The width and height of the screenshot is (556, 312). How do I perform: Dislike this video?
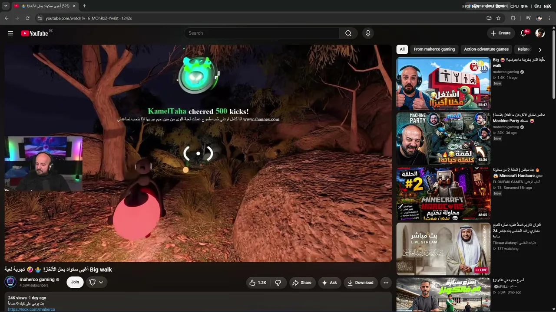[x=278, y=283]
